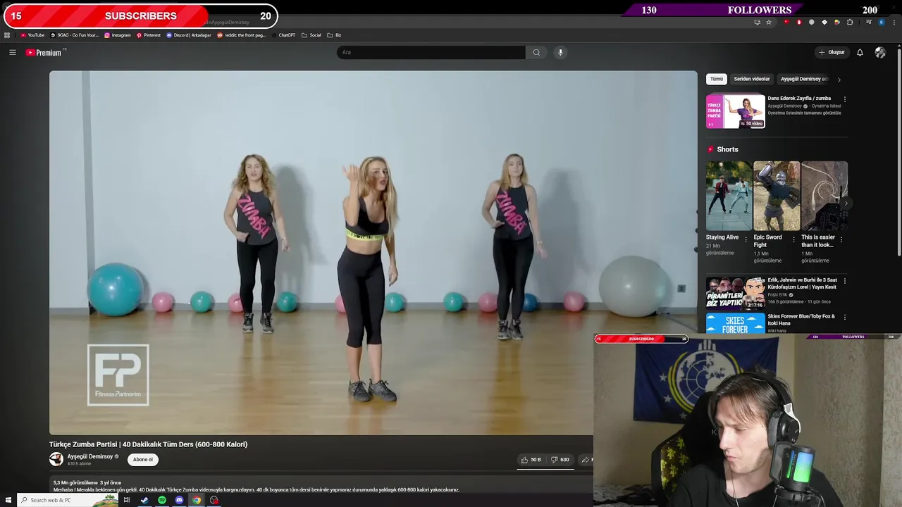Select the Tümü filter chip
This screenshot has height=507, width=902.
pos(717,79)
